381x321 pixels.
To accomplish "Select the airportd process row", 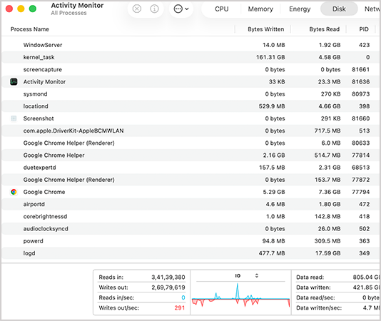I will (x=190, y=204).
